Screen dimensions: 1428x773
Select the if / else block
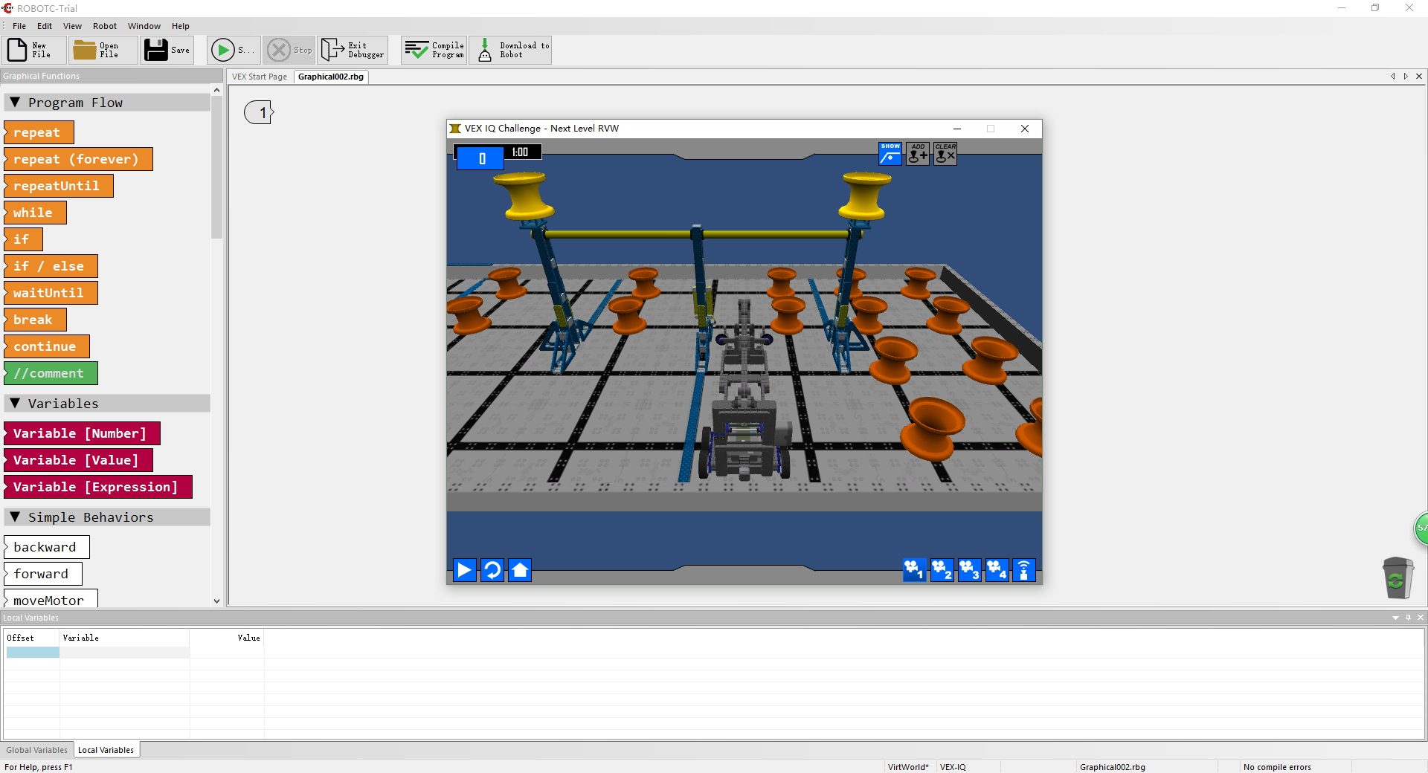(x=51, y=266)
